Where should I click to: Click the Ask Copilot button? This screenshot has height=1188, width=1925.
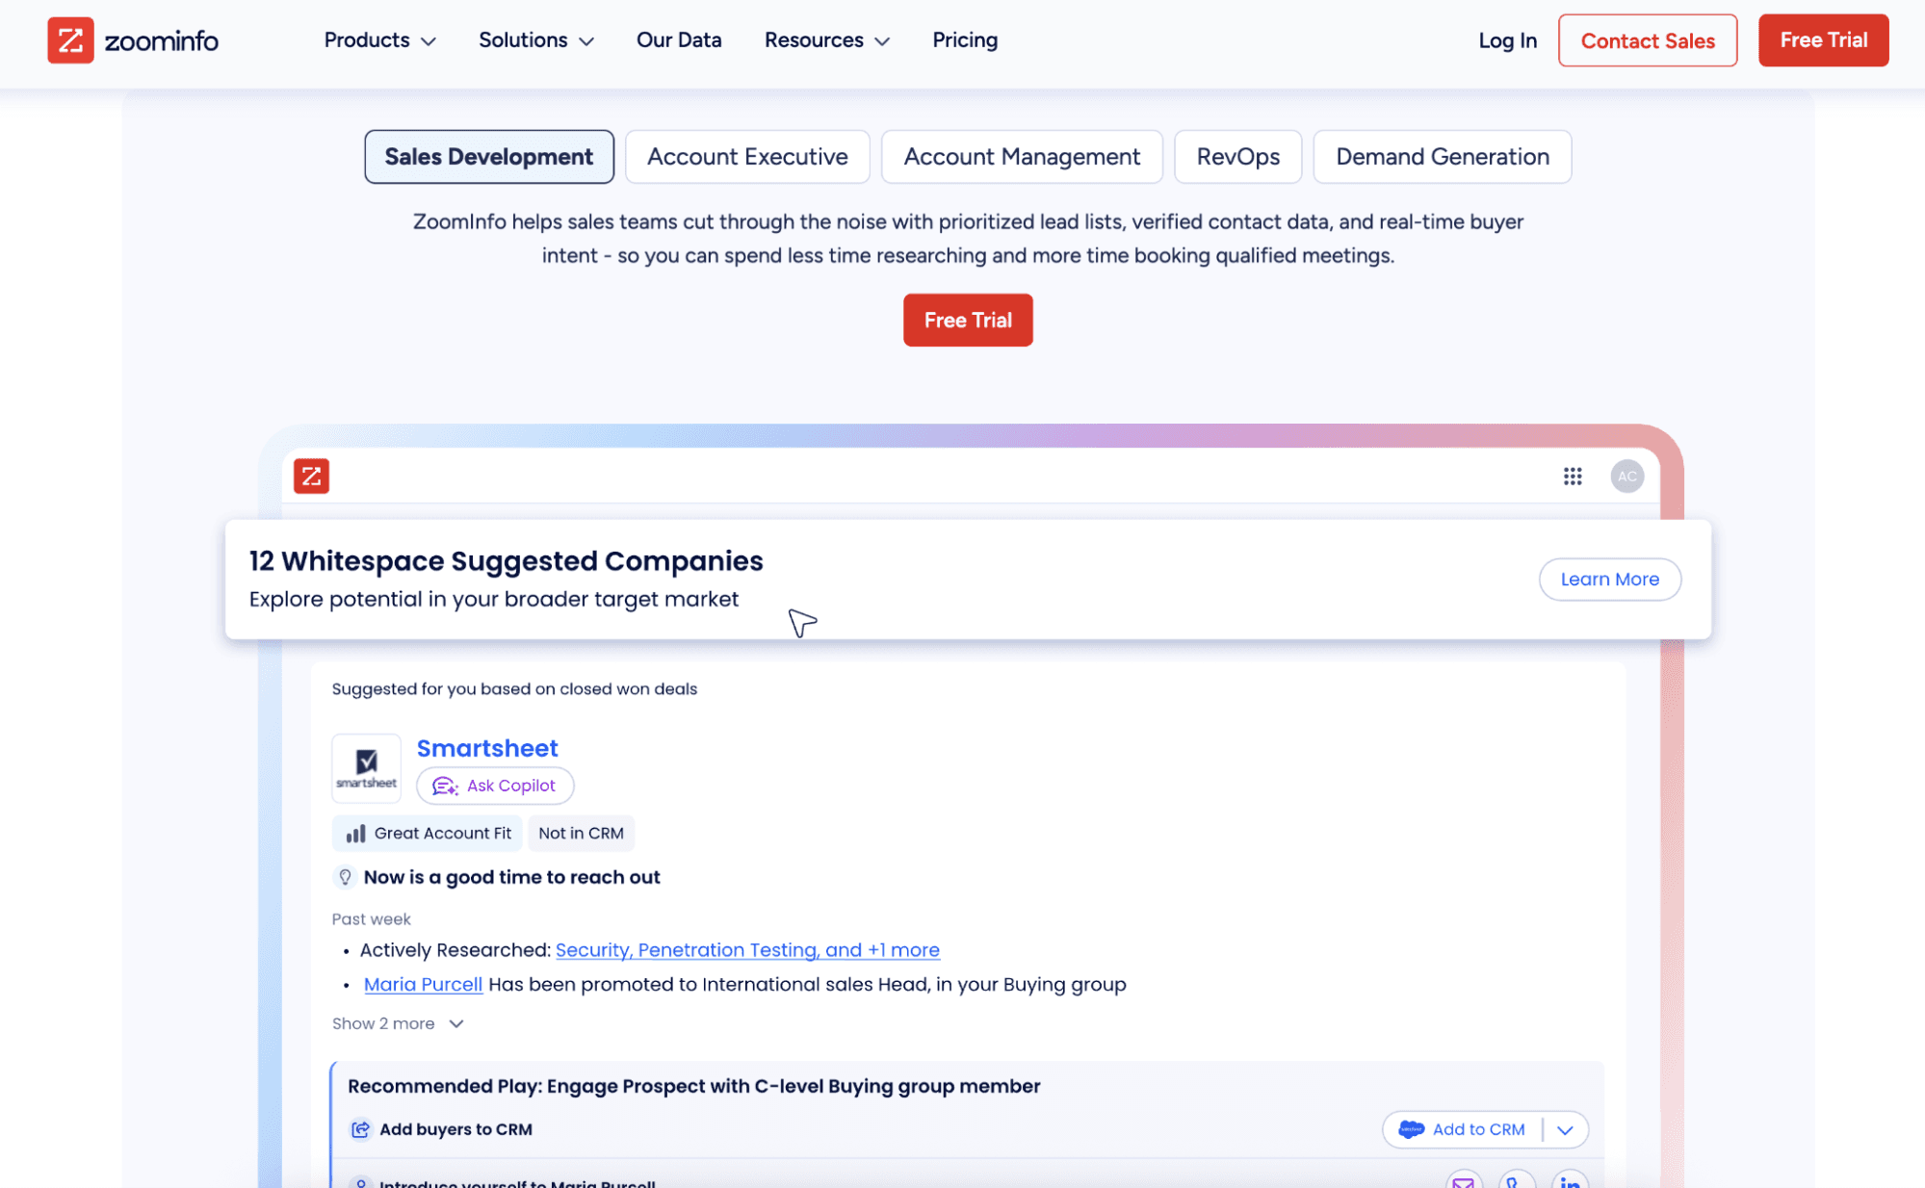pos(495,786)
